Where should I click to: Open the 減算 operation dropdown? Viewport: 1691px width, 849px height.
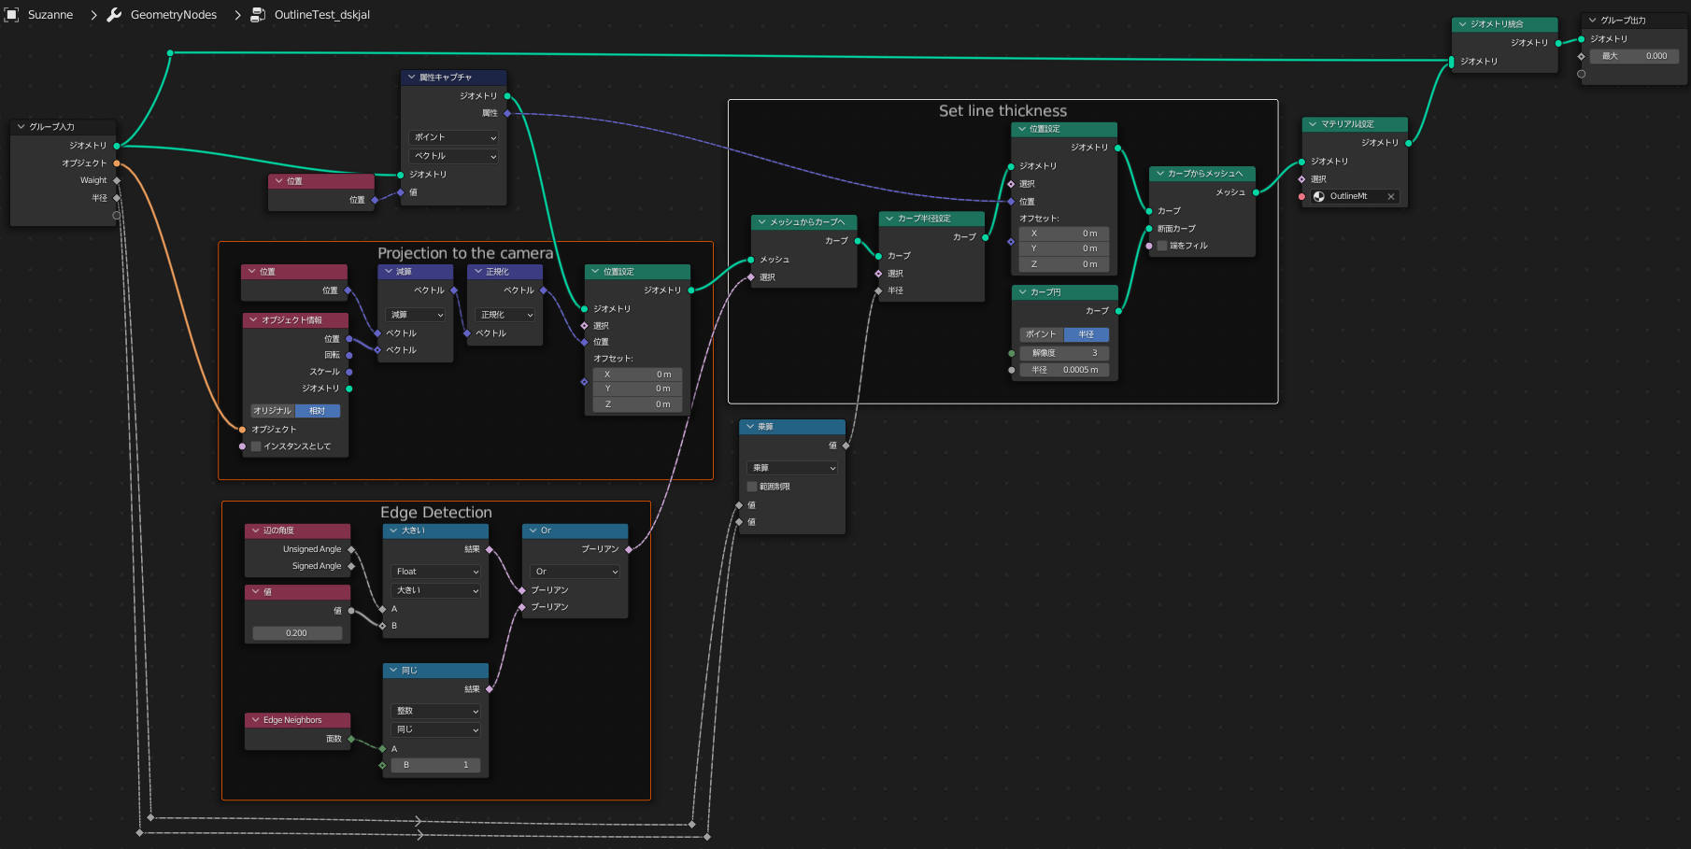[x=416, y=315]
